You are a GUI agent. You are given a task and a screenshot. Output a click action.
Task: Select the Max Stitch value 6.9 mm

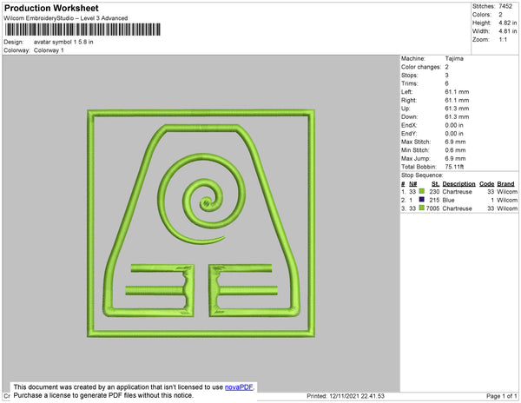click(455, 142)
